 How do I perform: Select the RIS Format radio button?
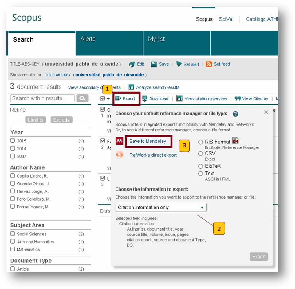[x=200, y=142]
